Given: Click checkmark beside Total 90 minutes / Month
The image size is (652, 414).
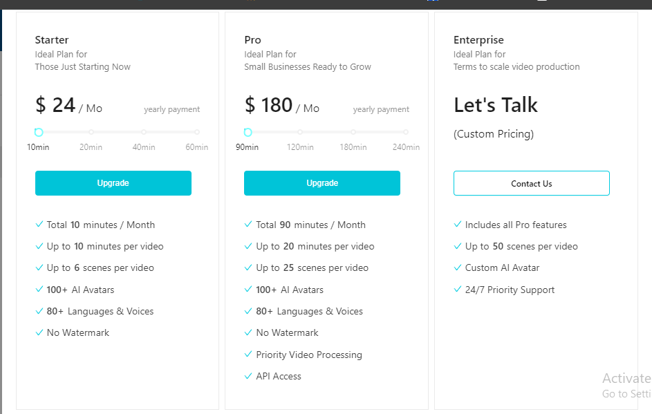Looking at the screenshot, I should tap(248, 225).
